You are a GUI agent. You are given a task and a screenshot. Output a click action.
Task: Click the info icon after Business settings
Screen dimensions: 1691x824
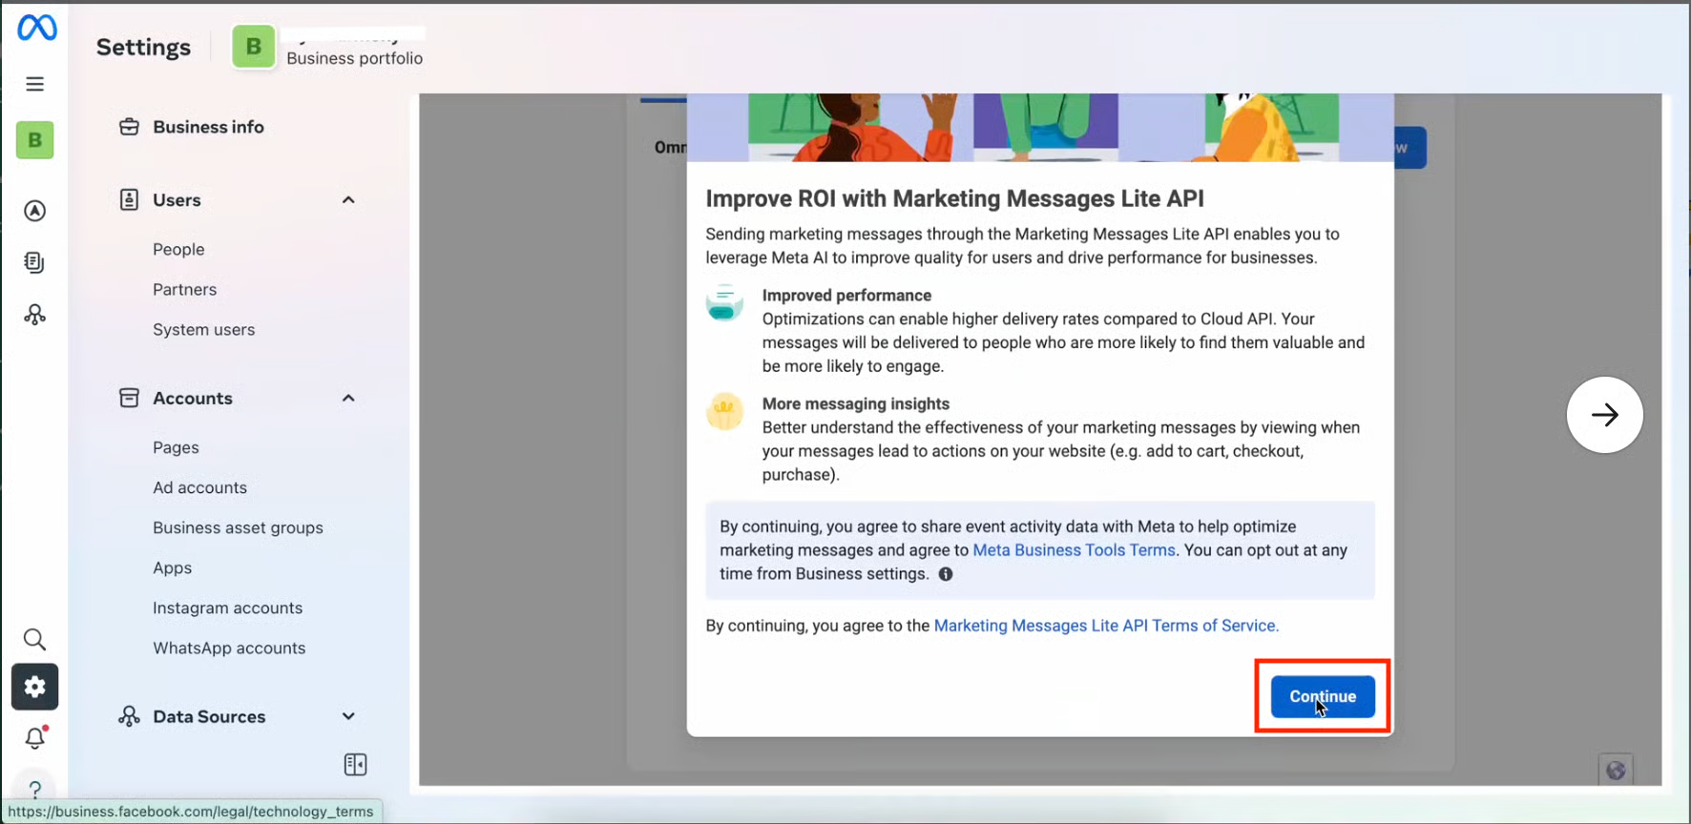(x=946, y=574)
